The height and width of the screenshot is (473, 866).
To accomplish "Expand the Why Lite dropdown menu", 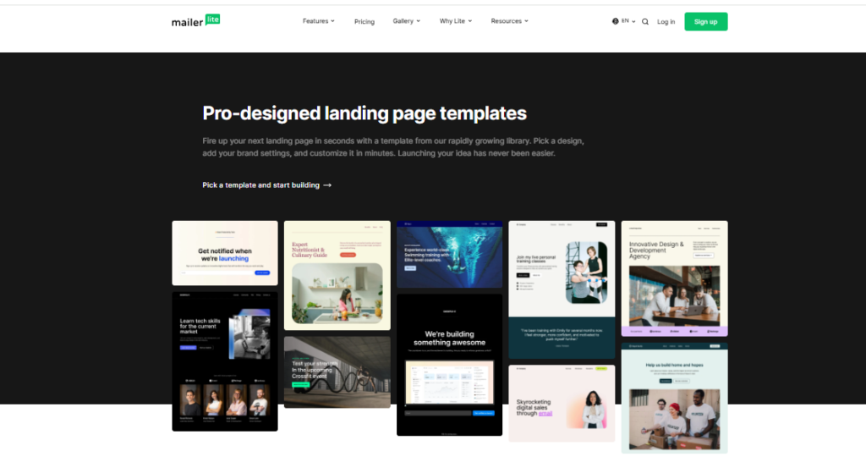I will coord(456,21).
